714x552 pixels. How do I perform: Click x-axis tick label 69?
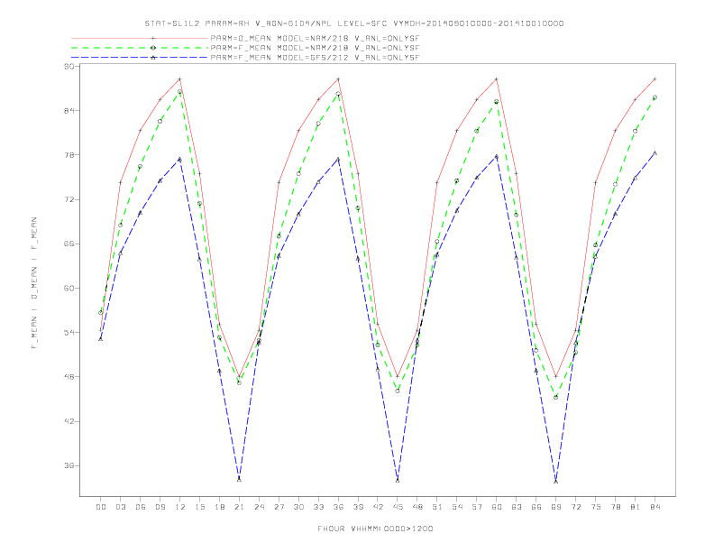[556, 507]
